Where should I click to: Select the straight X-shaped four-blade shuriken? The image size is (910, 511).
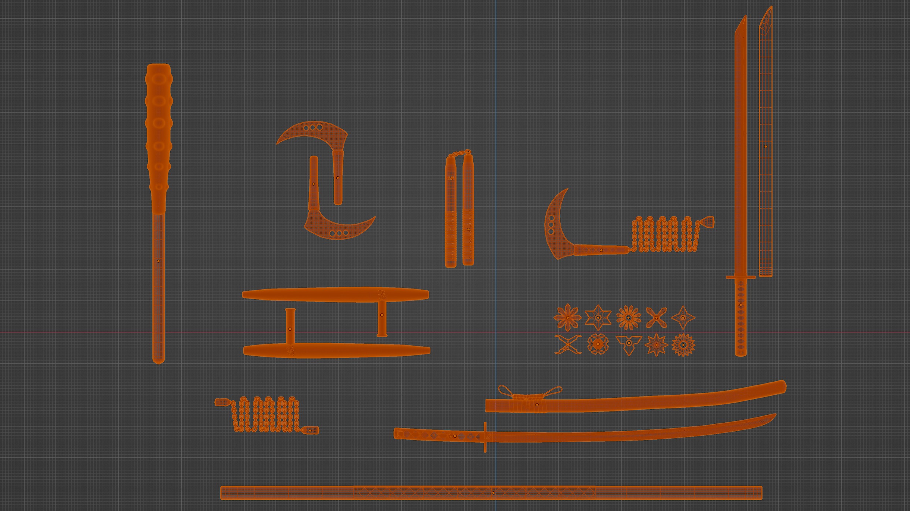(x=656, y=318)
